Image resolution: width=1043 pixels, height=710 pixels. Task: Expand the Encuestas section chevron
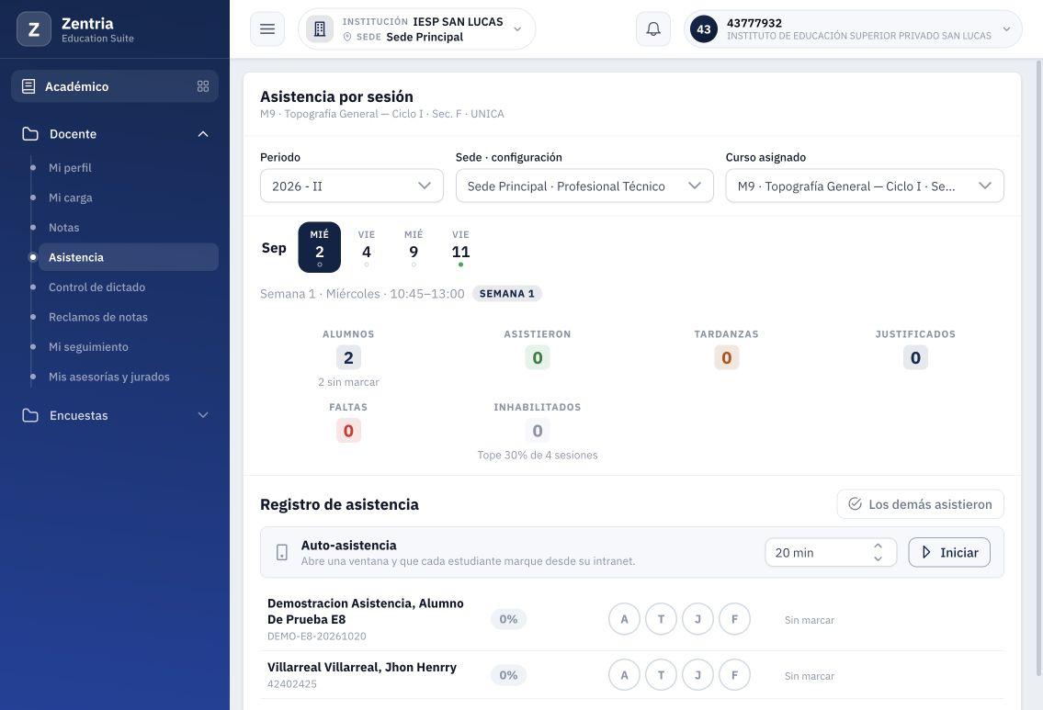(x=203, y=415)
